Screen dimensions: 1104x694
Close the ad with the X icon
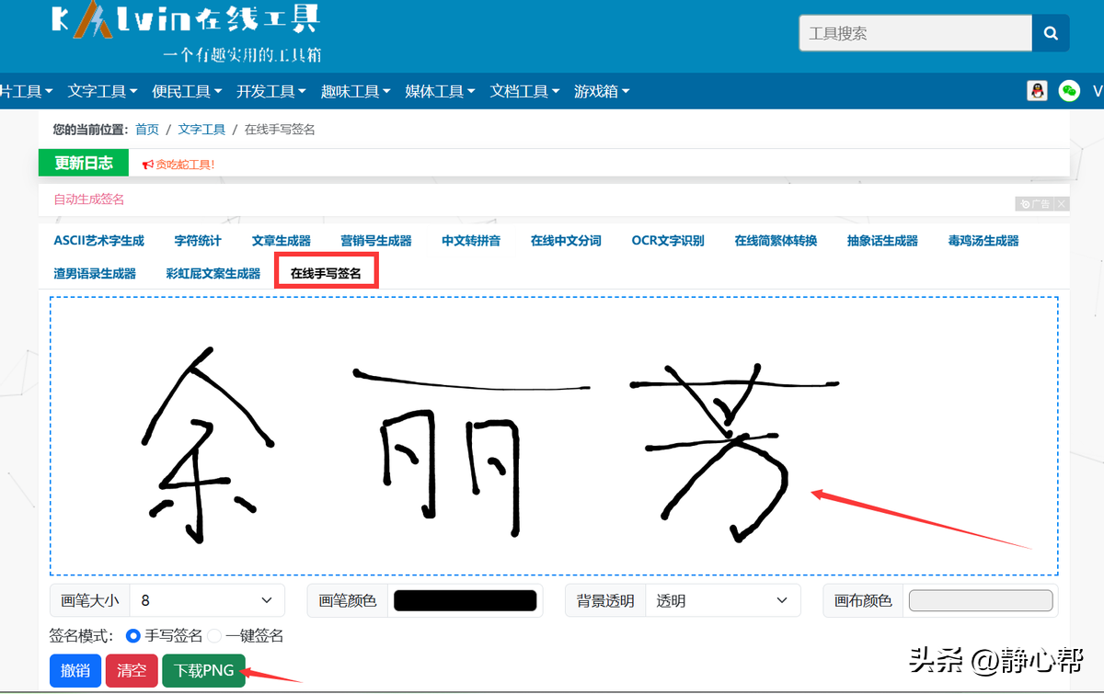coord(1060,204)
